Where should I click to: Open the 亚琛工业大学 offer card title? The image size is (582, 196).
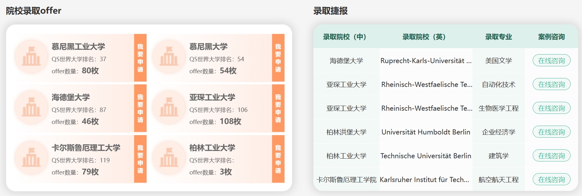[212, 97]
